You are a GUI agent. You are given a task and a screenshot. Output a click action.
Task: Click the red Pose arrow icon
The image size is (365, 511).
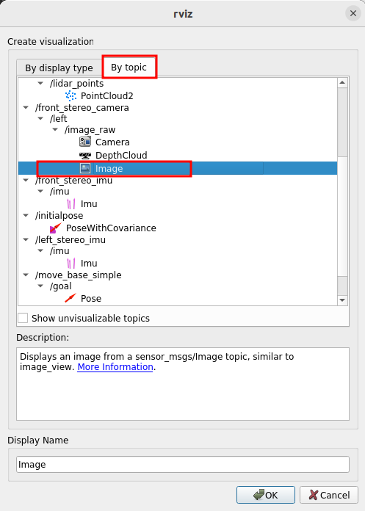[x=71, y=298]
